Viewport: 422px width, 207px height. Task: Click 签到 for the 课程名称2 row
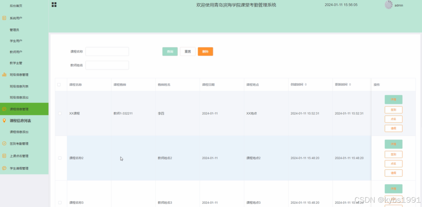coord(393,154)
